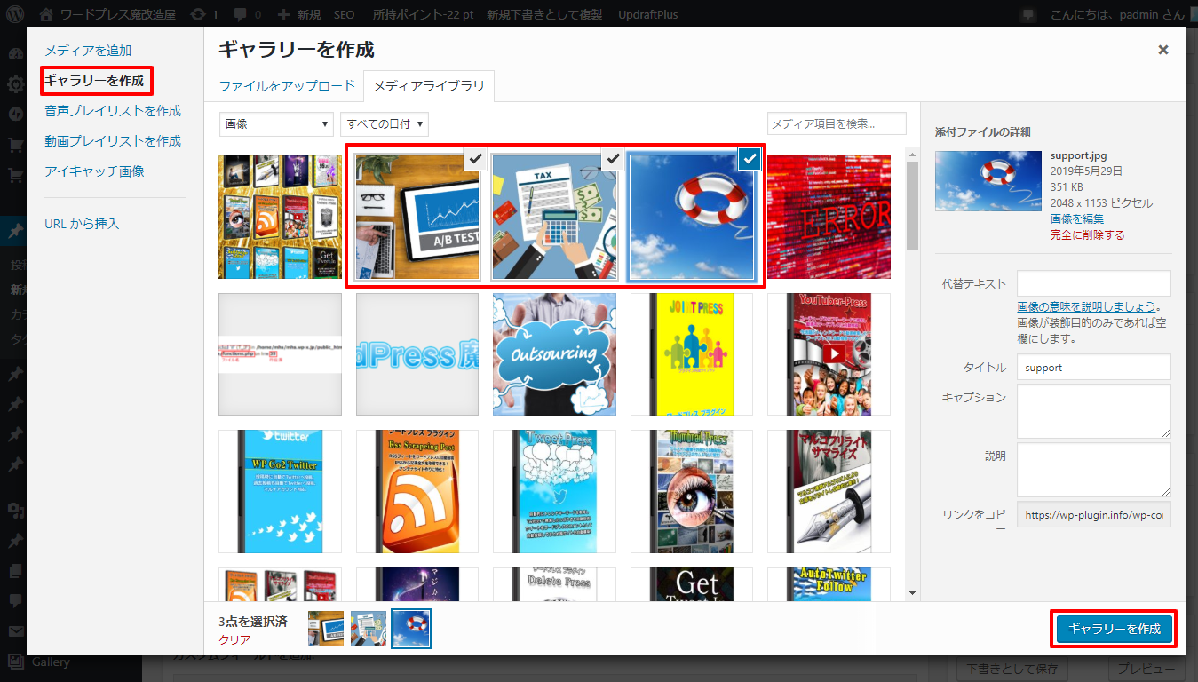The height and width of the screenshot is (682, 1198).
Task: Click the plus icon for 新規
Action: coord(283,14)
